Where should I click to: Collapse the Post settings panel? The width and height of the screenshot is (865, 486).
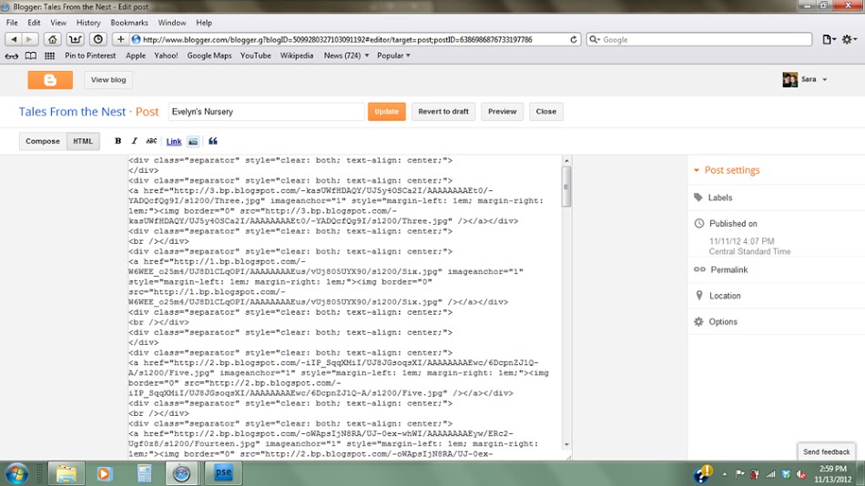click(697, 170)
